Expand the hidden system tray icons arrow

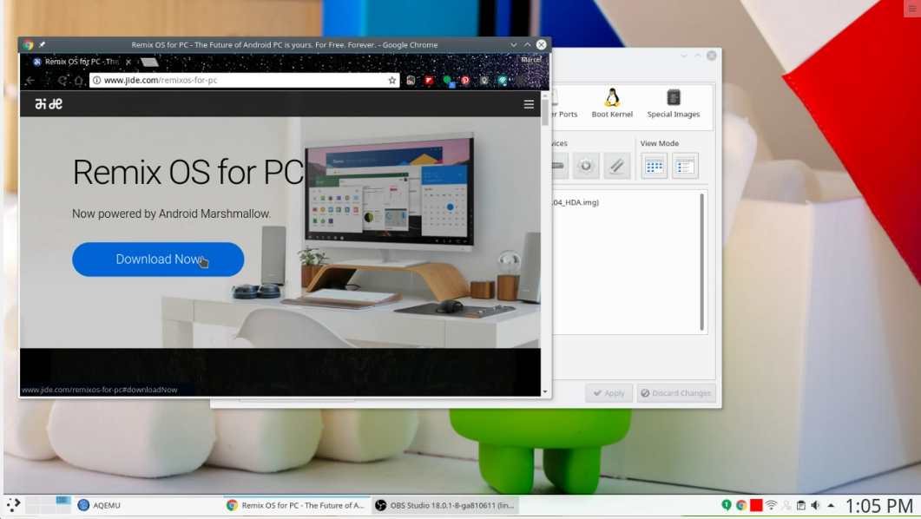click(x=831, y=505)
